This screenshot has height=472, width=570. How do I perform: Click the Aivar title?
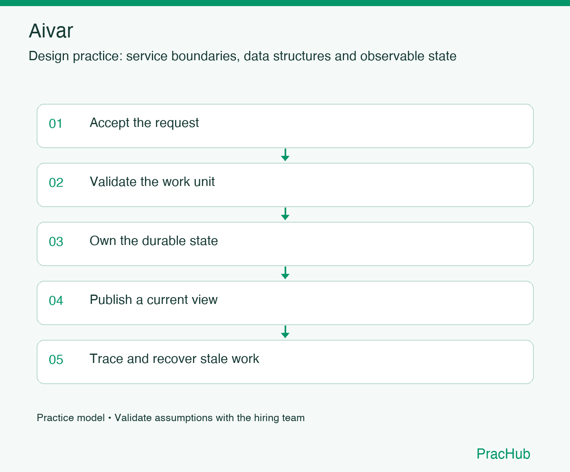tap(51, 31)
